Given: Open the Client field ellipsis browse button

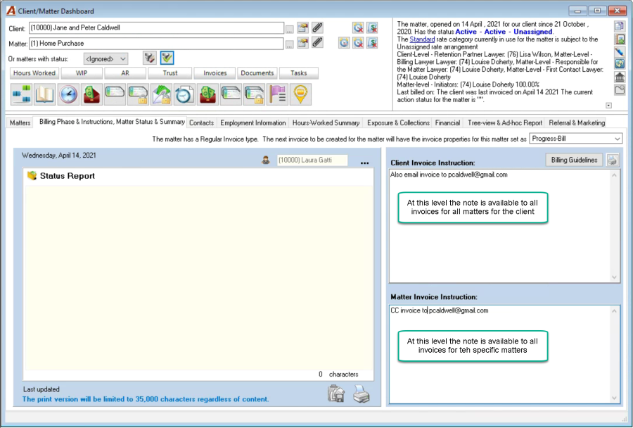Looking at the screenshot, I should tap(290, 29).
